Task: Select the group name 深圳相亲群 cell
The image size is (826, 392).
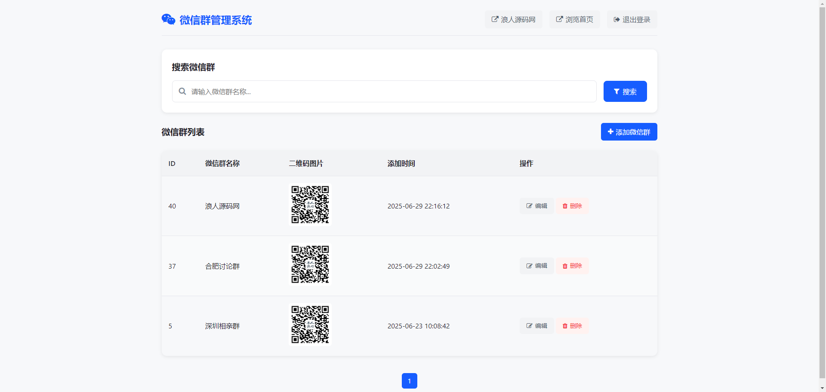Action: tap(222, 326)
